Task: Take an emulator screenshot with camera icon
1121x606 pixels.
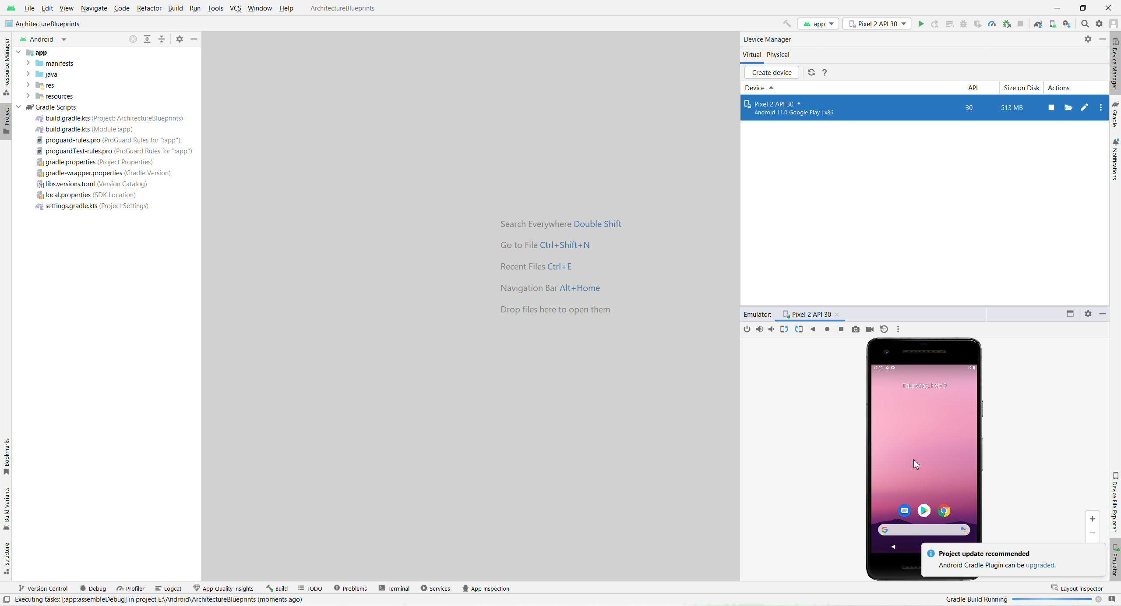Action: coord(855,329)
